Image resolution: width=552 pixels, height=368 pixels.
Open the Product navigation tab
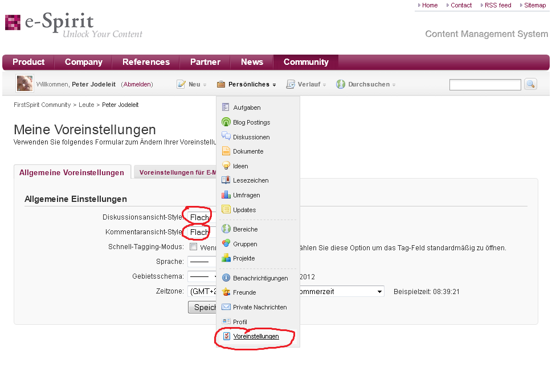(28, 62)
